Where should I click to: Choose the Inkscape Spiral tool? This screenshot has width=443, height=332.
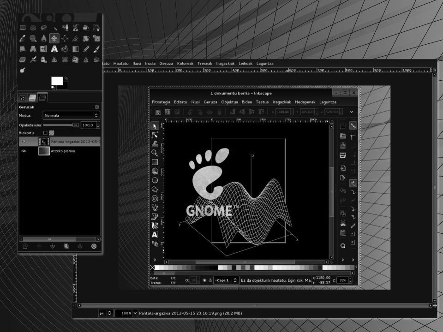[x=155, y=198]
